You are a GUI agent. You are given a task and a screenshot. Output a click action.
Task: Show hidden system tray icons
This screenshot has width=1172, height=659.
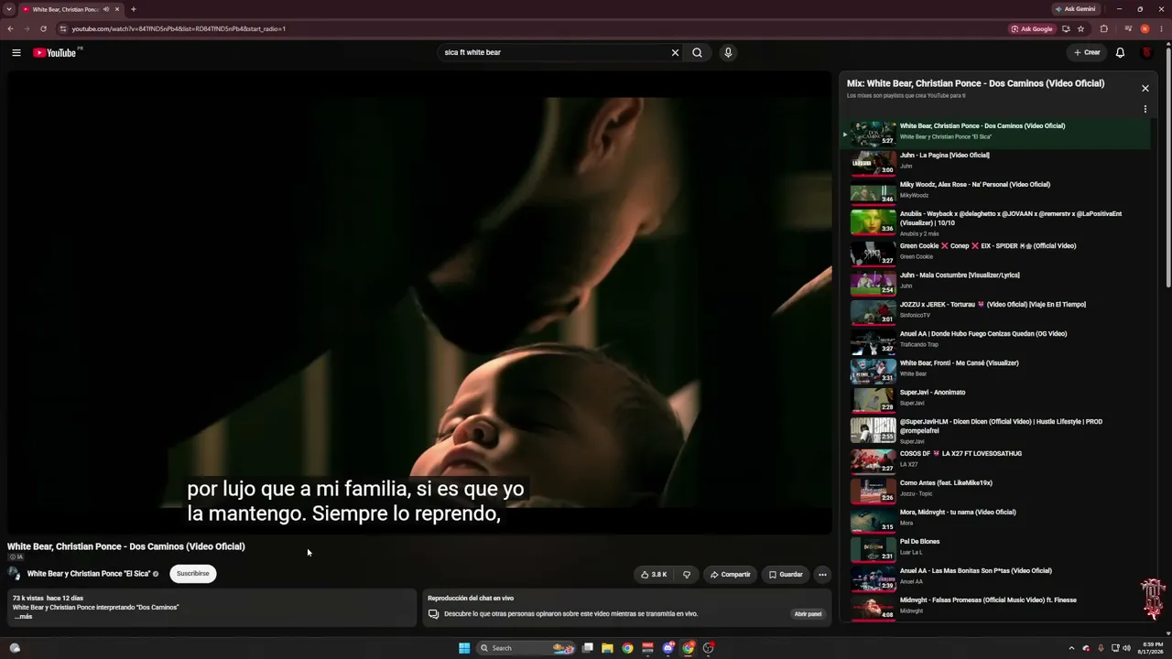pyautogui.click(x=1071, y=648)
